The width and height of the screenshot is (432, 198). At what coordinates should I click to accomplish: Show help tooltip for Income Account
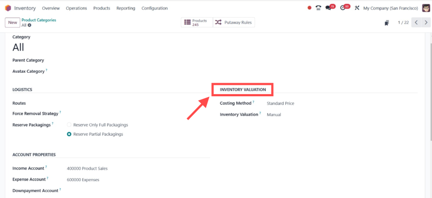(46, 167)
